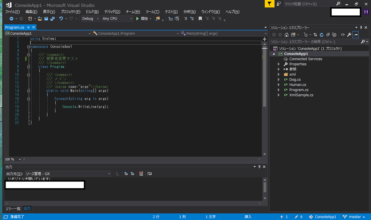Select Connected Services in Solution Explorer
Screen dimensions: 371x220
point(306,59)
